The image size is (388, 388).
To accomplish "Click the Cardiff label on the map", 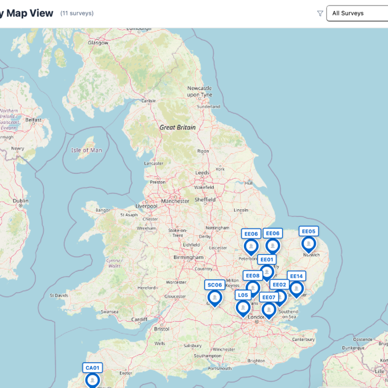I will point(139,319).
